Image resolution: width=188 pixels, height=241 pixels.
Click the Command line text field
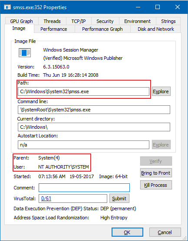pos(94,110)
